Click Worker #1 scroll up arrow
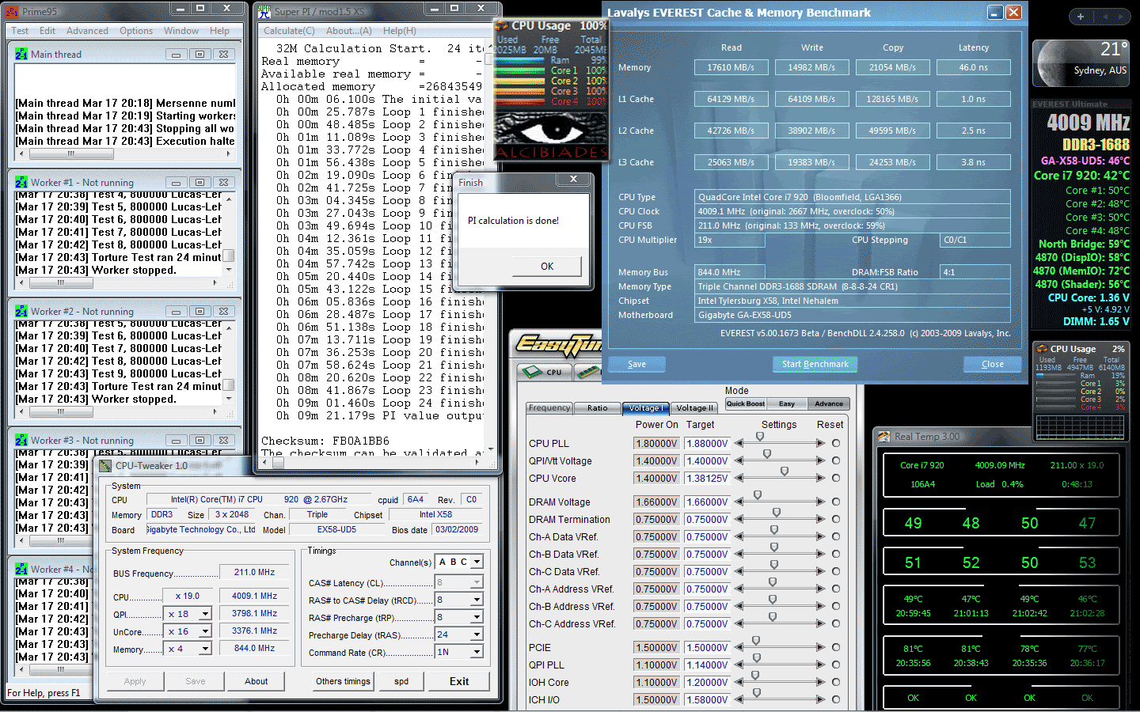Image resolution: width=1140 pixels, height=712 pixels. (229, 198)
